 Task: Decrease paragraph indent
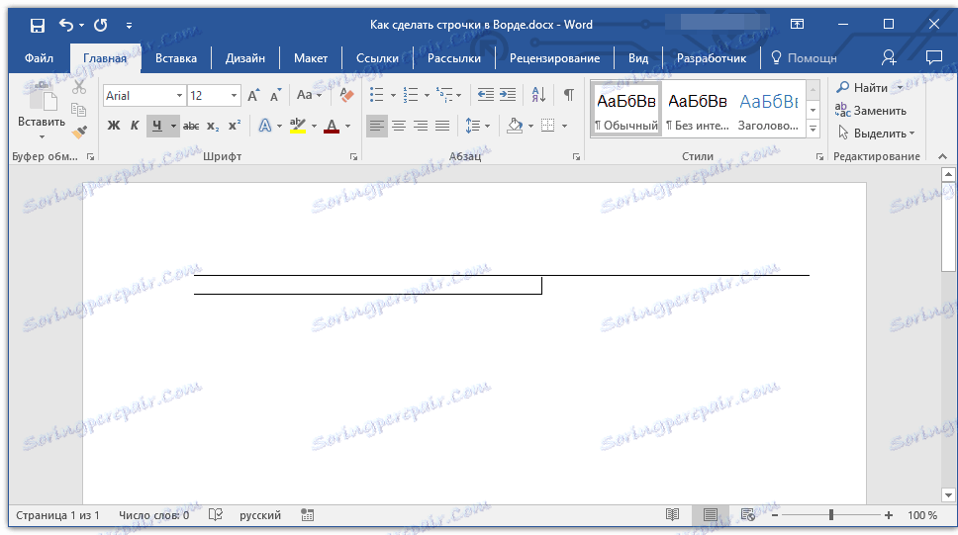tap(485, 95)
